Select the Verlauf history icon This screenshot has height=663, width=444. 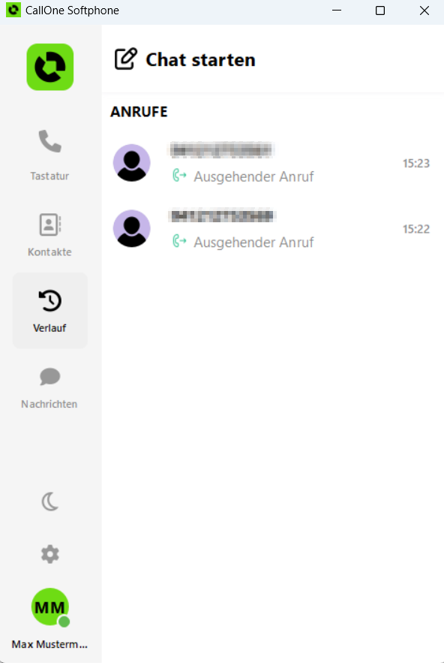[49, 300]
